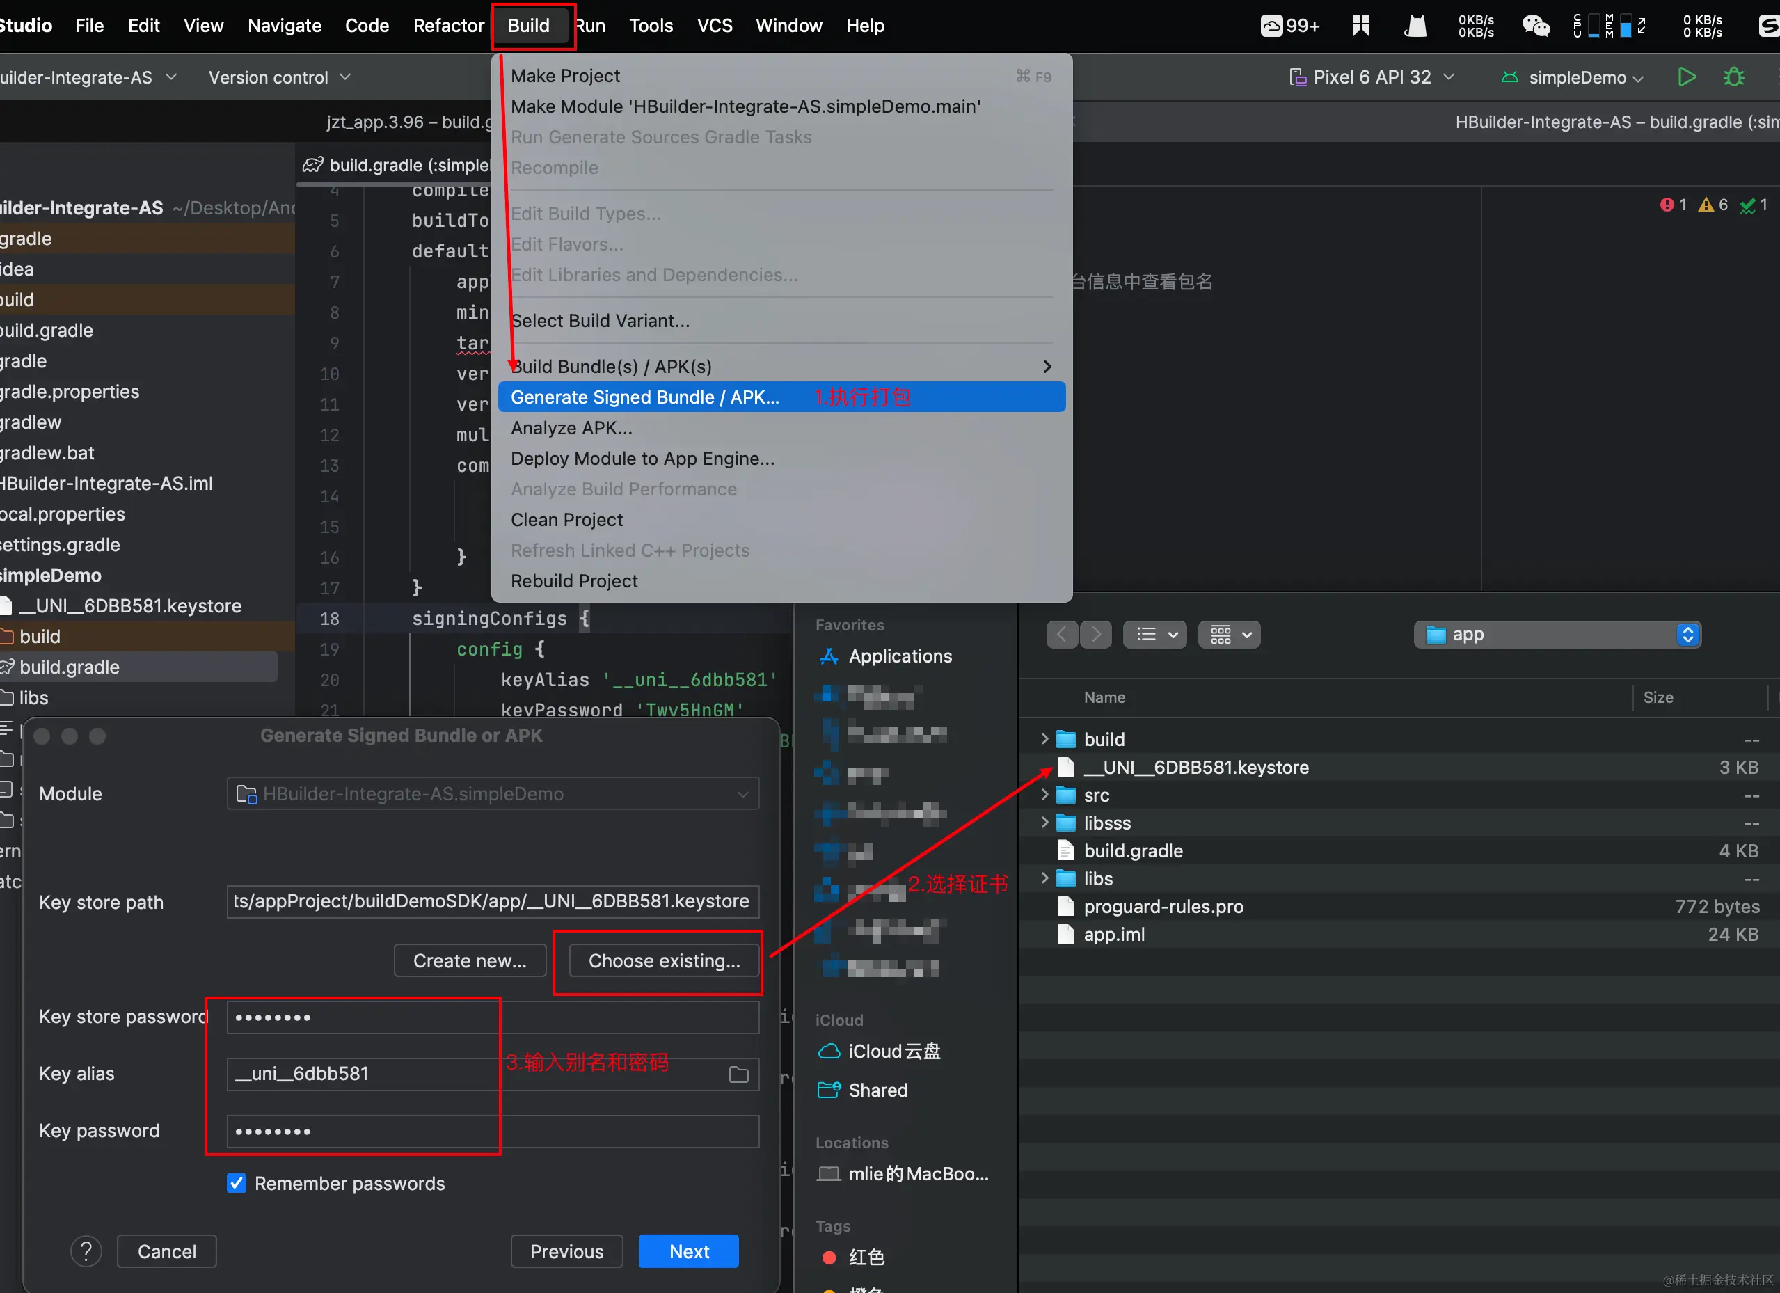Click the Debug bug icon
The width and height of the screenshot is (1780, 1293).
click(1733, 77)
